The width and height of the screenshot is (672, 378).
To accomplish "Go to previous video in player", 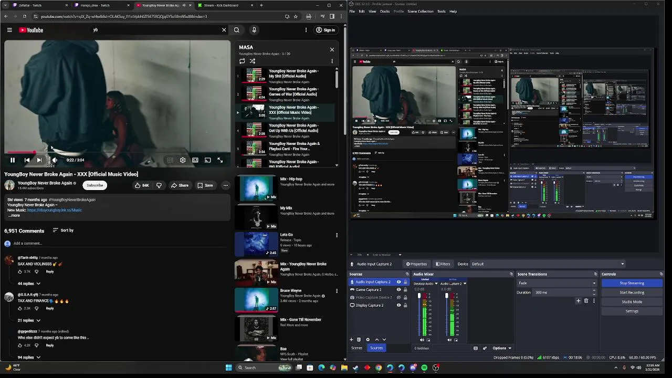I will (27, 160).
